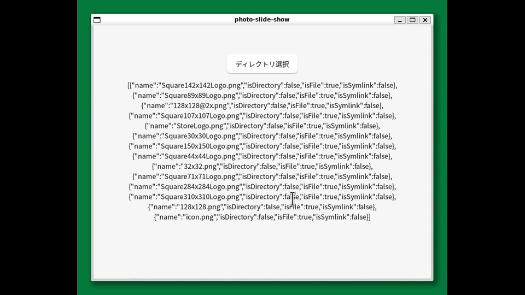Viewport: 525px width, 295px height.
Task: Minimize the photo-slide-show window
Action: [399, 20]
